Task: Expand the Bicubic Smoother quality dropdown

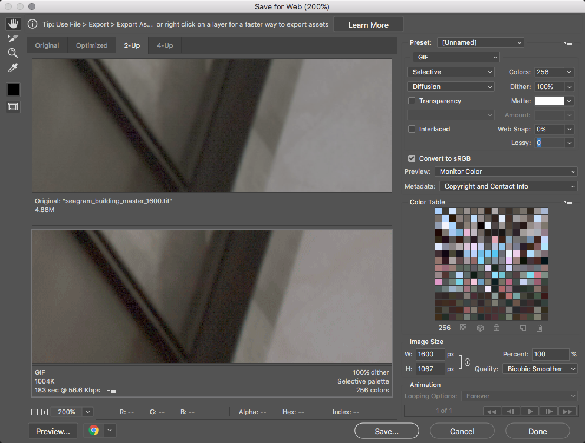Action: 540,369
